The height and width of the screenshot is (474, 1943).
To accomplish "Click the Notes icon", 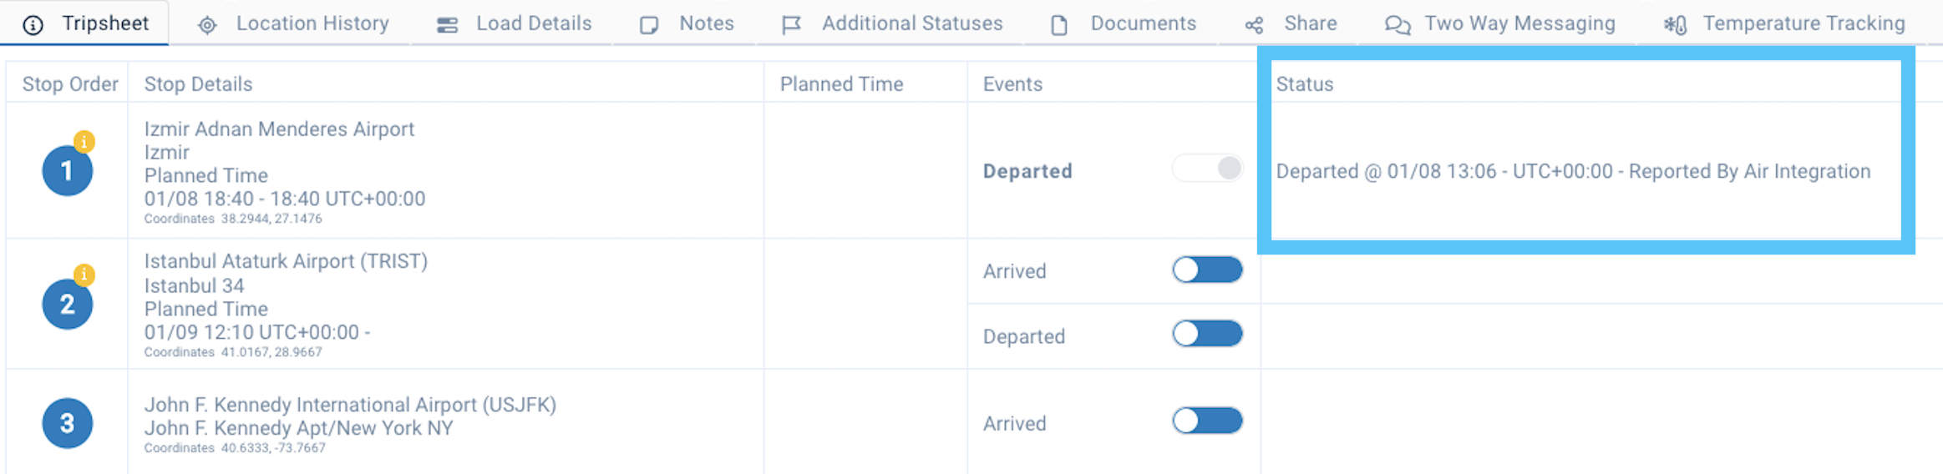I will (x=649, y=25).
